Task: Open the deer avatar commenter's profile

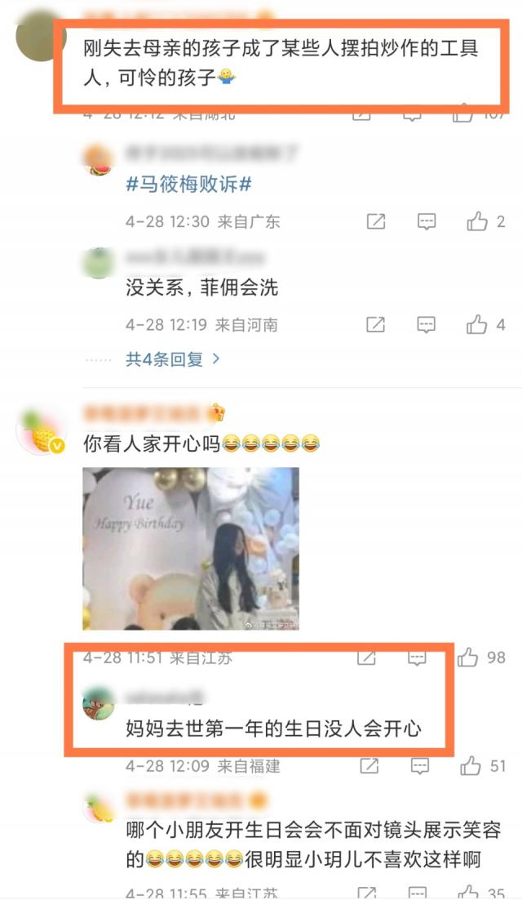Action: pyautogui.click(x=98, y=703)
